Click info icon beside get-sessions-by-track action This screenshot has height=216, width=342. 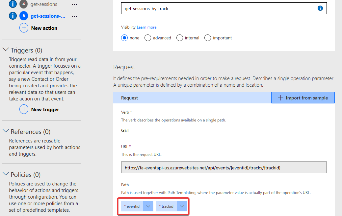coord(13,16)
